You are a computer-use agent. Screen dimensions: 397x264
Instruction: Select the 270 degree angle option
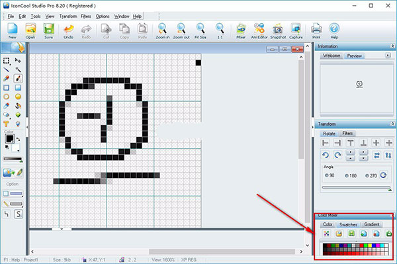[371, 175]
